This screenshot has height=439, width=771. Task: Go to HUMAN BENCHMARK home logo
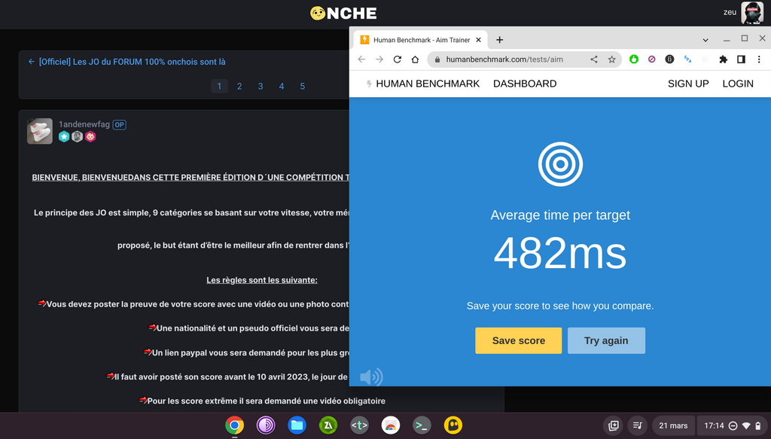click(x=423, y=84)
